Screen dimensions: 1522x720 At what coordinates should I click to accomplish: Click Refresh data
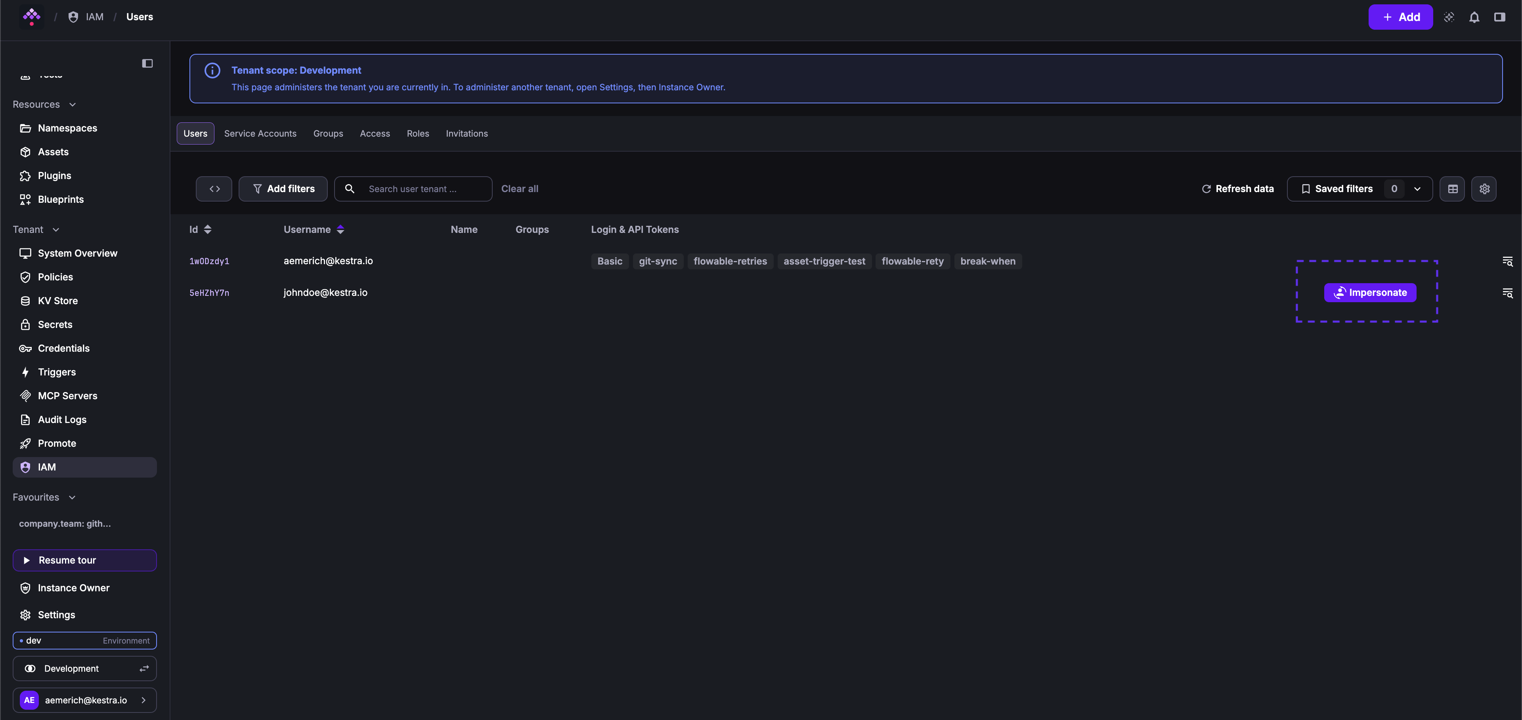coord(1237,189)
